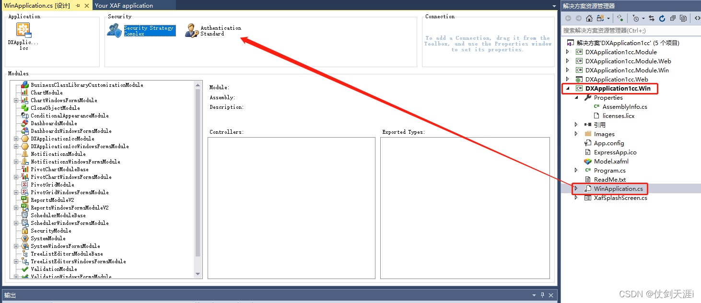Image resolution: width=701 pixels, height=303 pixels.
Task: Click the Switch Views icon in Solution Explorer
Action: (x=600, y=18)
